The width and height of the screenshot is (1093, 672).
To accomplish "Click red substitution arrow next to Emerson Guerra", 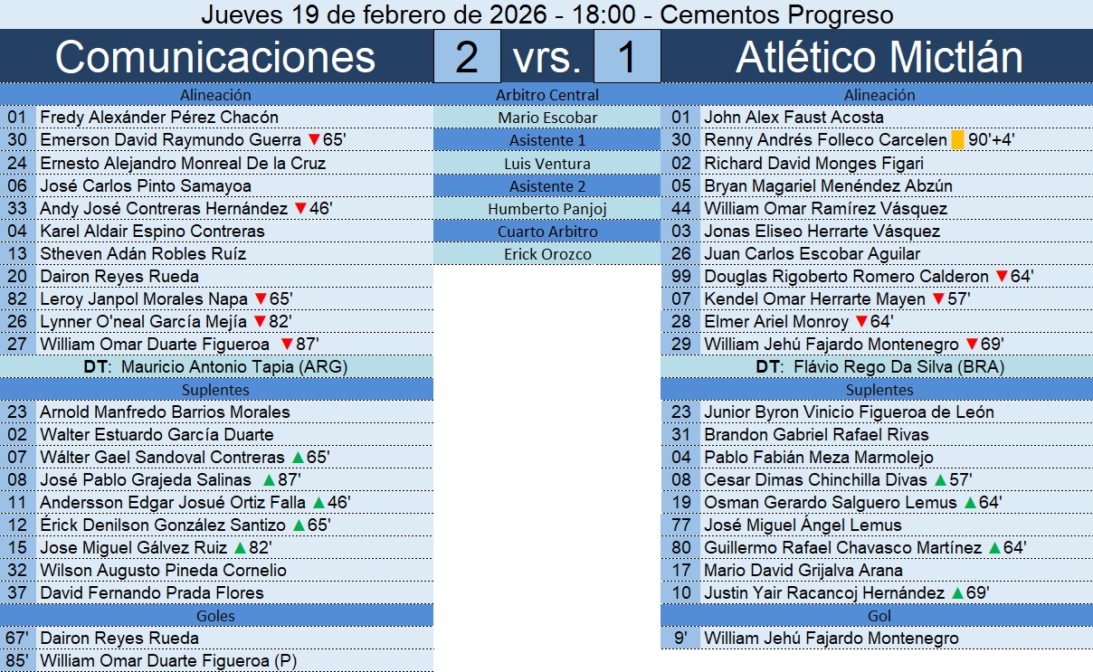I will pos(314,140).
